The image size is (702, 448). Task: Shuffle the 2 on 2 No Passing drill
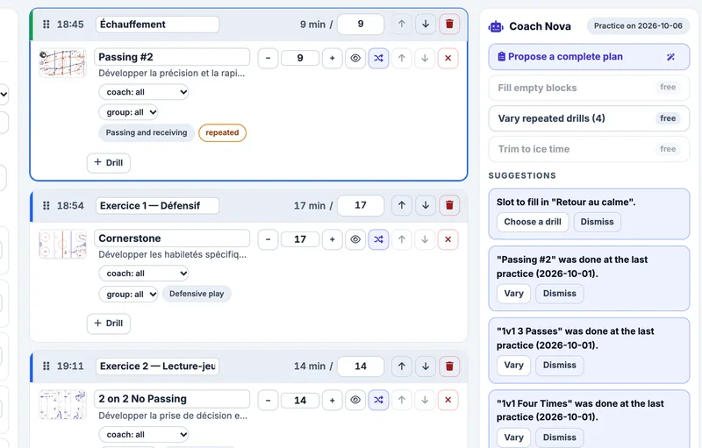point(378,400)
